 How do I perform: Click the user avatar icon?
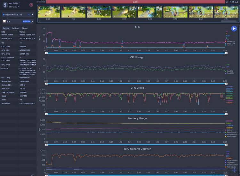pos(5,5)
